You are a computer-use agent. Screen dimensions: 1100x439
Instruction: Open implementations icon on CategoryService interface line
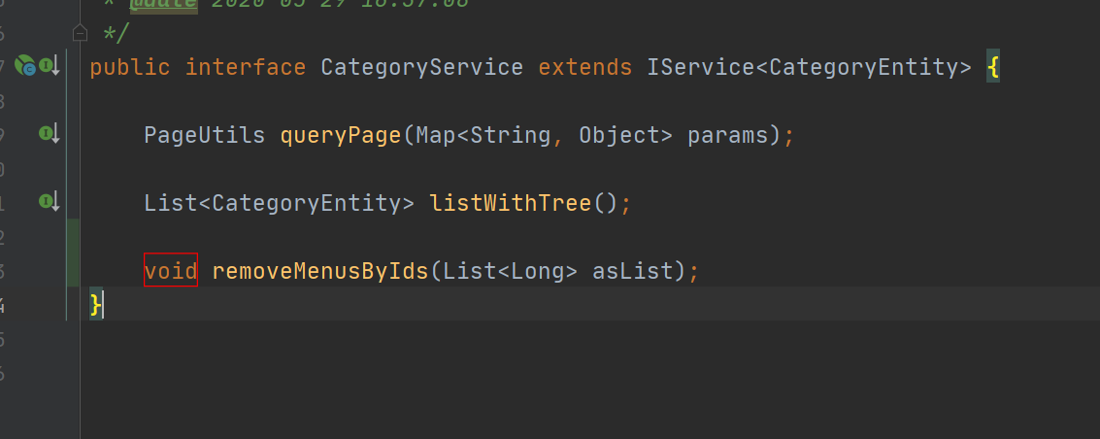[x=50, y=67]
